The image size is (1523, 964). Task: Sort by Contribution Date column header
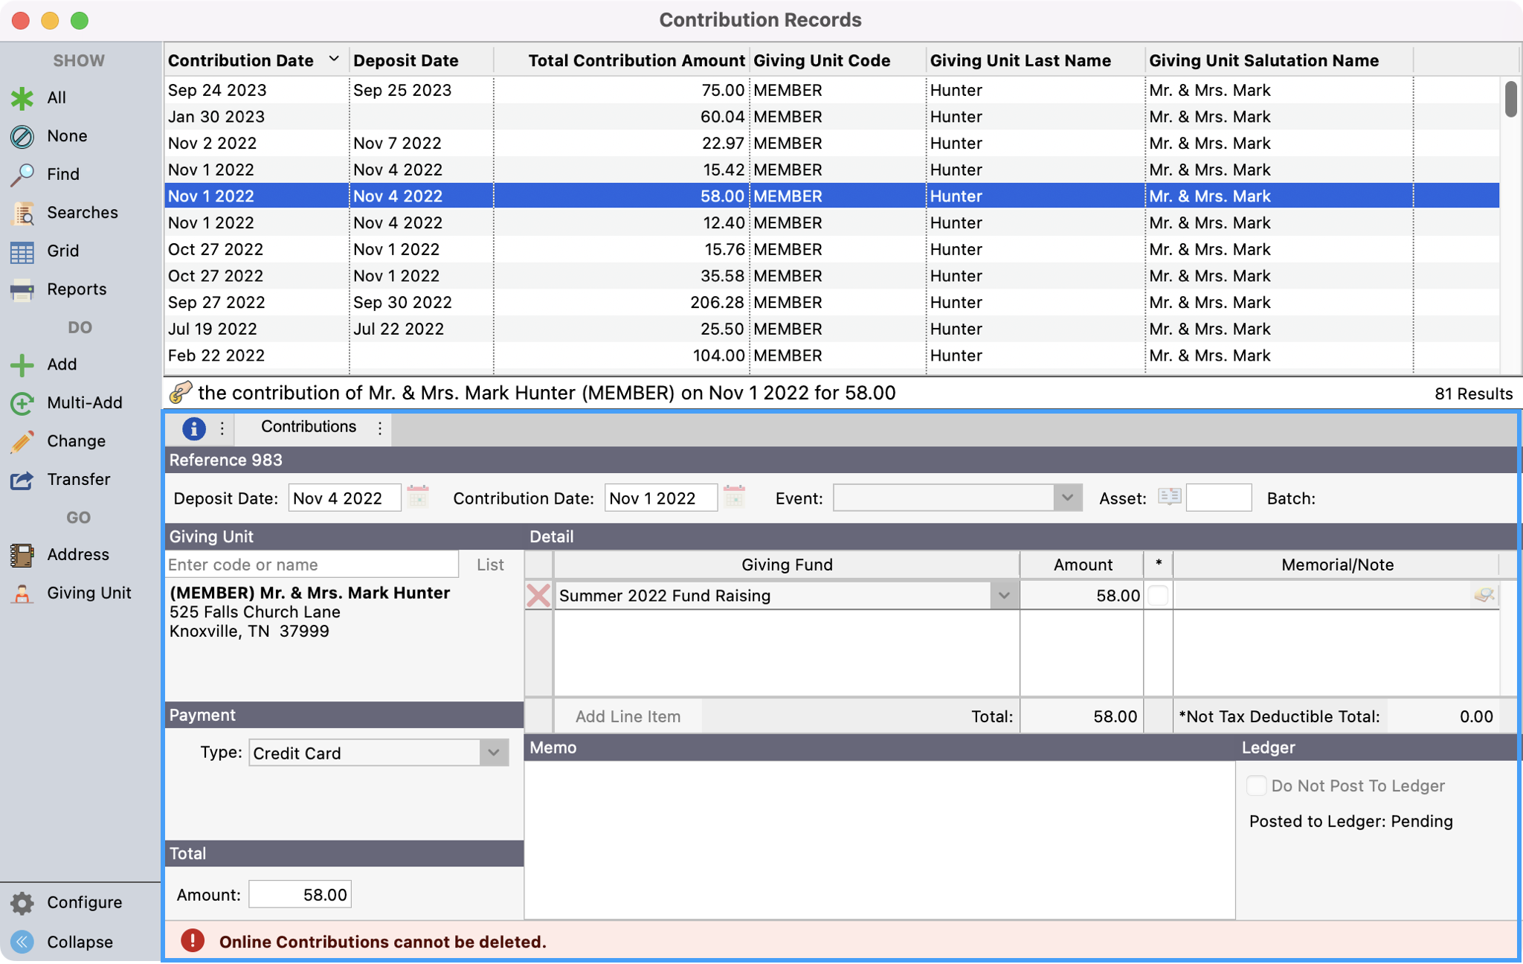[x=241, y=60]
